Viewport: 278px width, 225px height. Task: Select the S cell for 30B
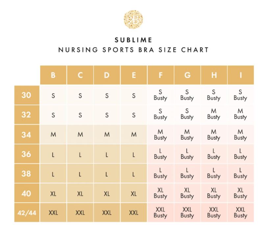[x=53, y=95]
